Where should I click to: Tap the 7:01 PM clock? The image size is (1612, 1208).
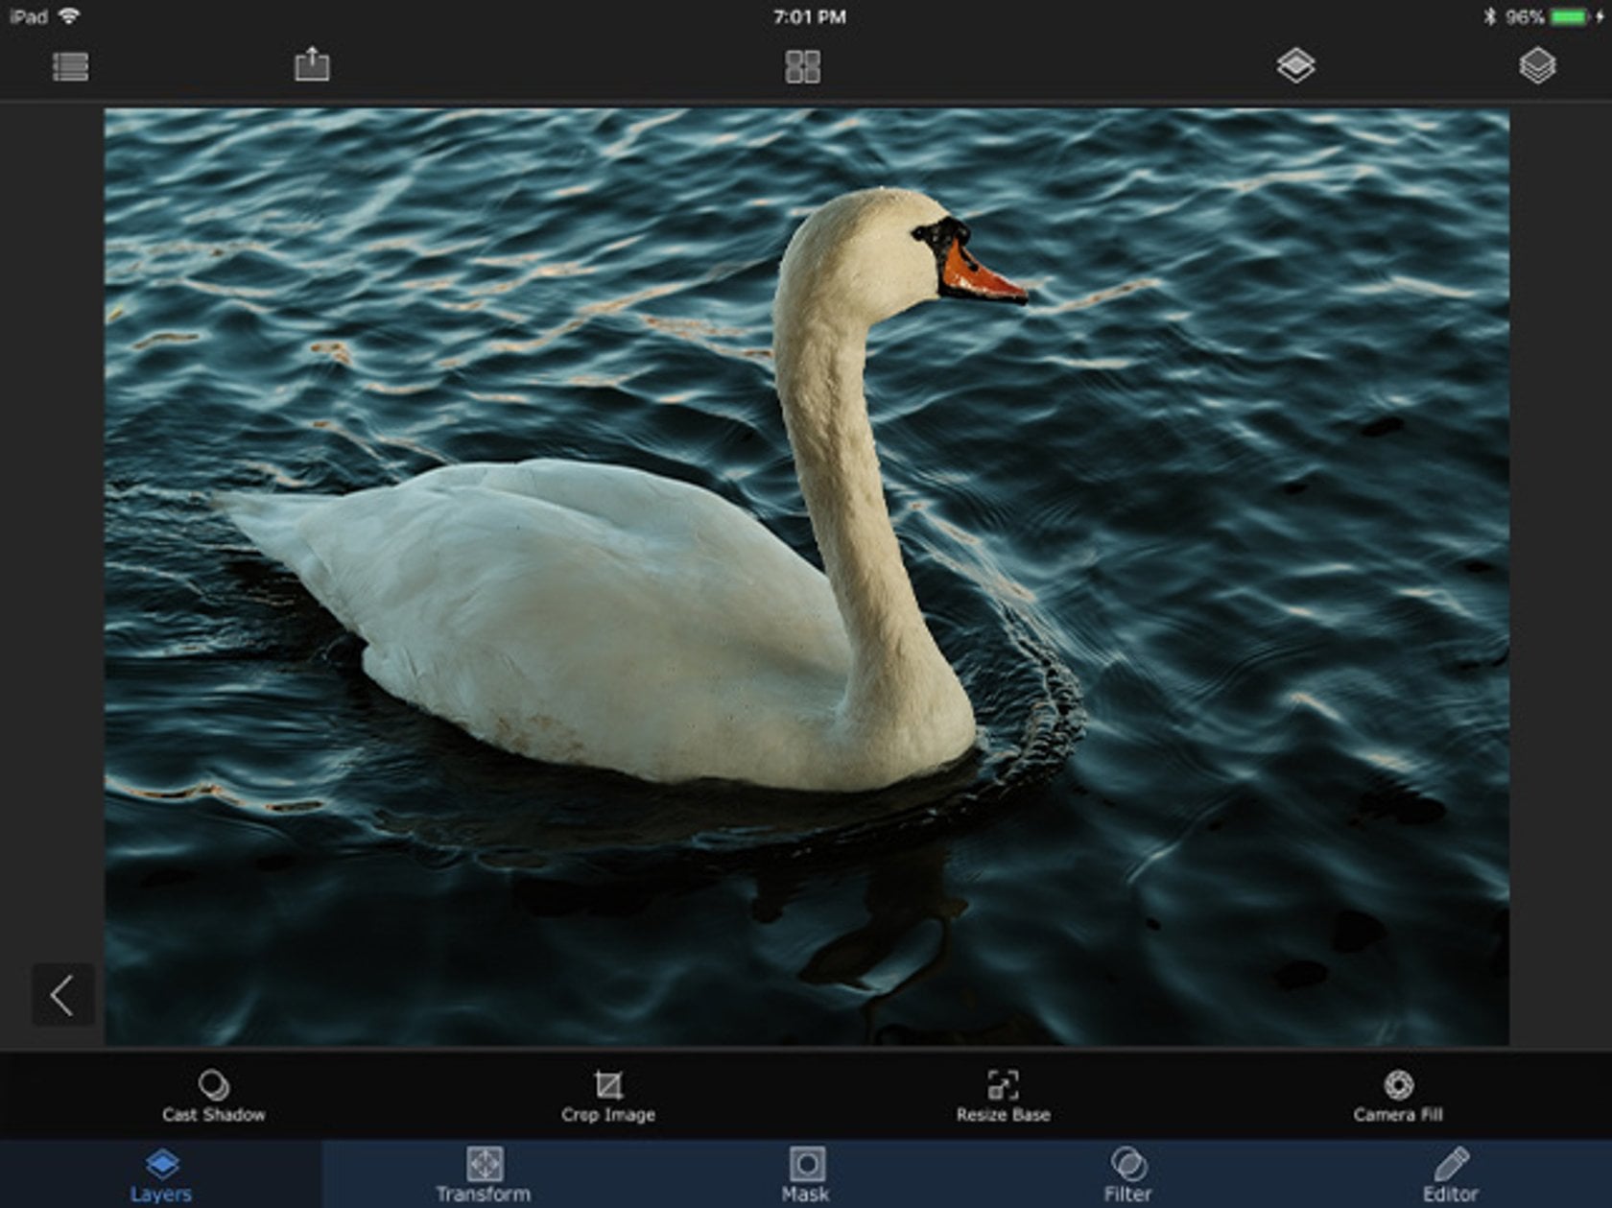tap(809, 17)
